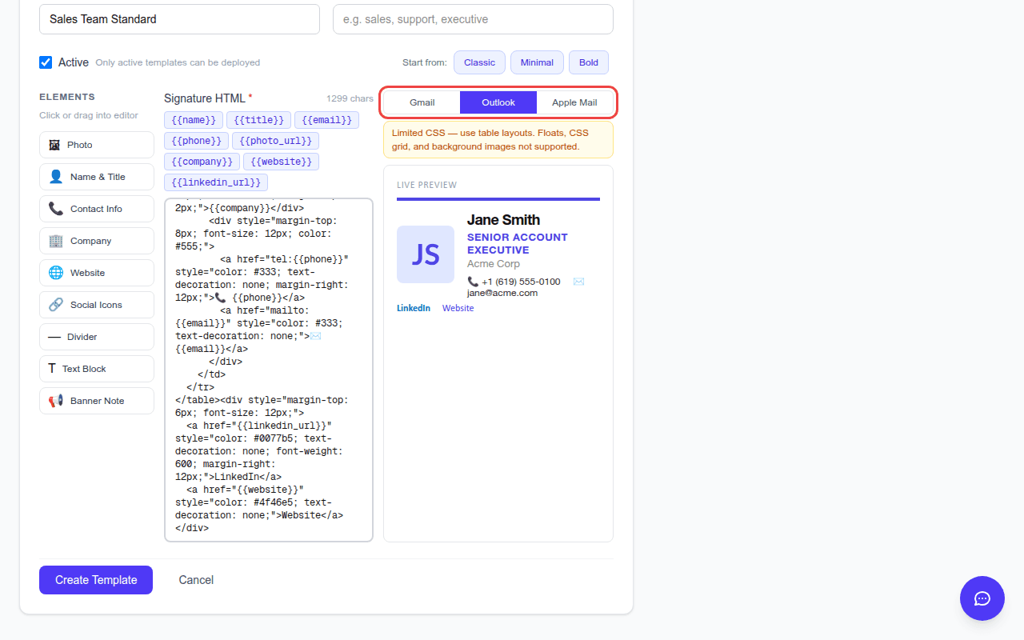
Task: Click the Create Template button
Action: [96, 580]
